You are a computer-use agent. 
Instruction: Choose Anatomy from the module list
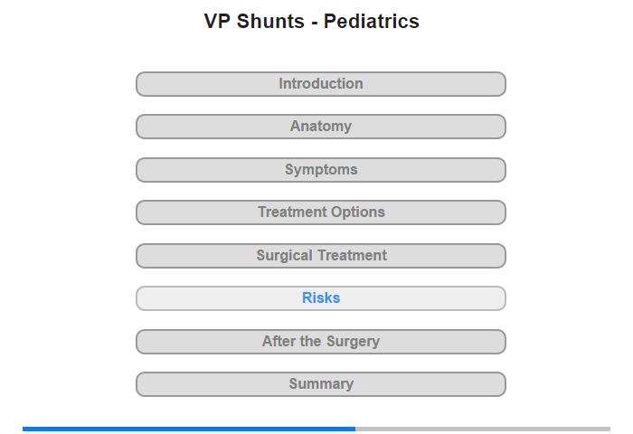[321, 127]
